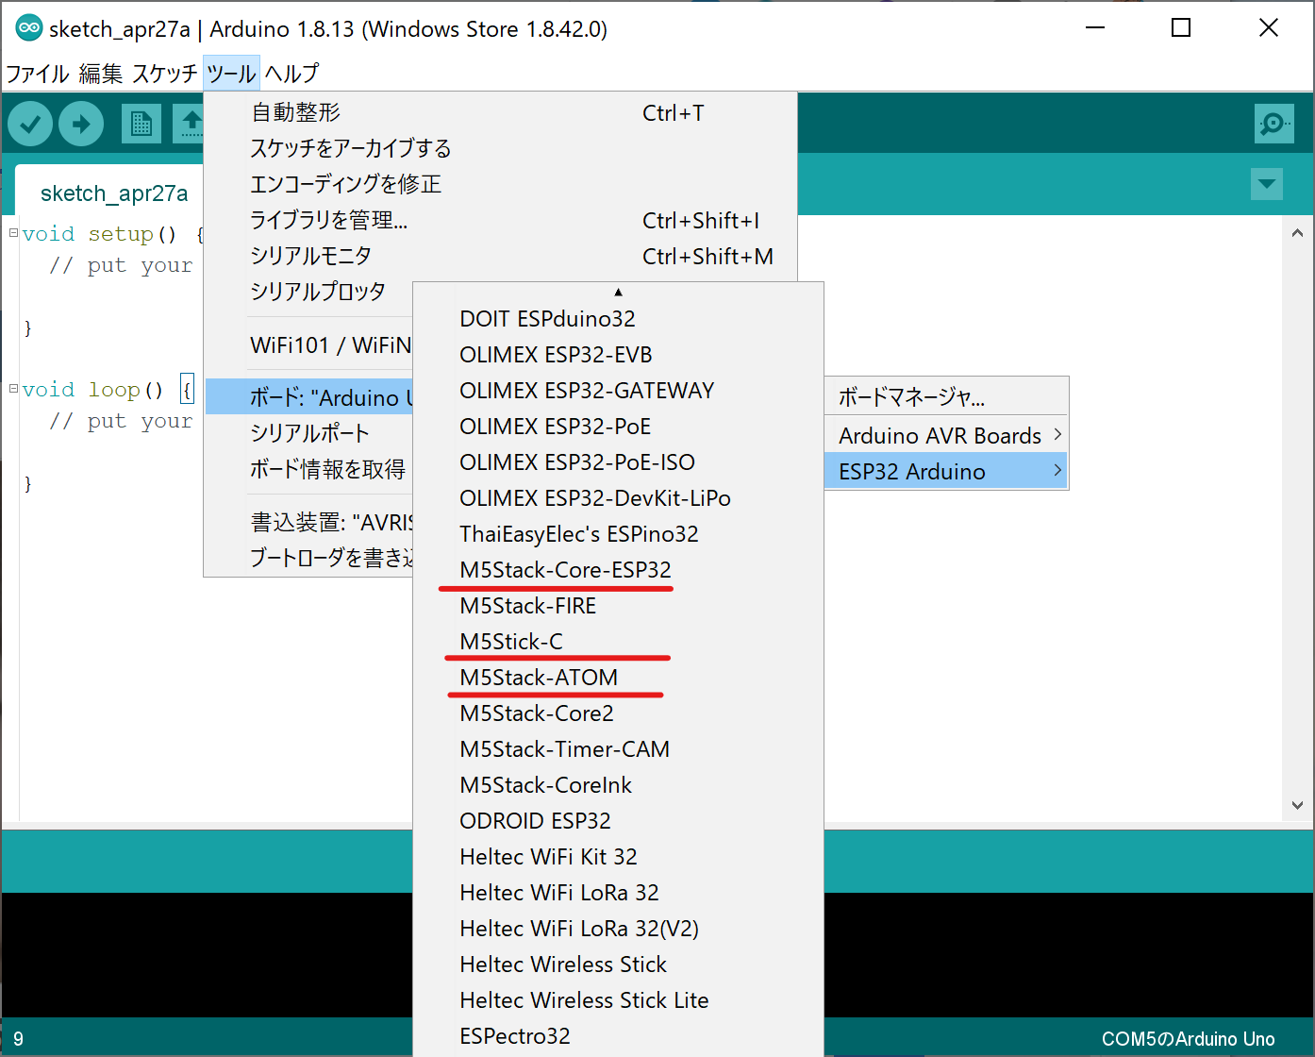Click the Upload arrow toolbar icon
Viewport: 1315px width, 1057px height.
81,124
